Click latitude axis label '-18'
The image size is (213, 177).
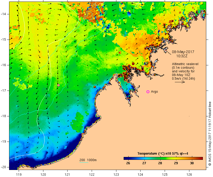[x=3, y=116]
